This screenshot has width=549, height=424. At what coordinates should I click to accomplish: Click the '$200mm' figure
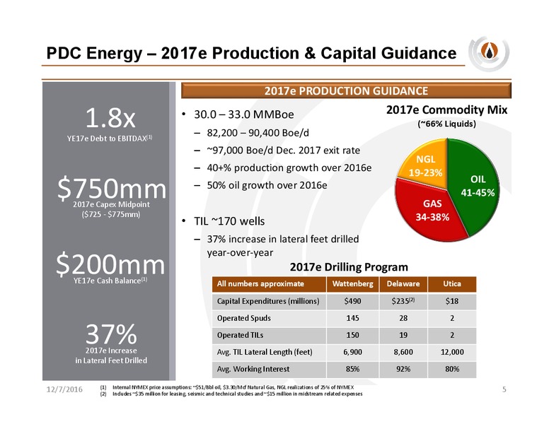click(x=110, y=264)
